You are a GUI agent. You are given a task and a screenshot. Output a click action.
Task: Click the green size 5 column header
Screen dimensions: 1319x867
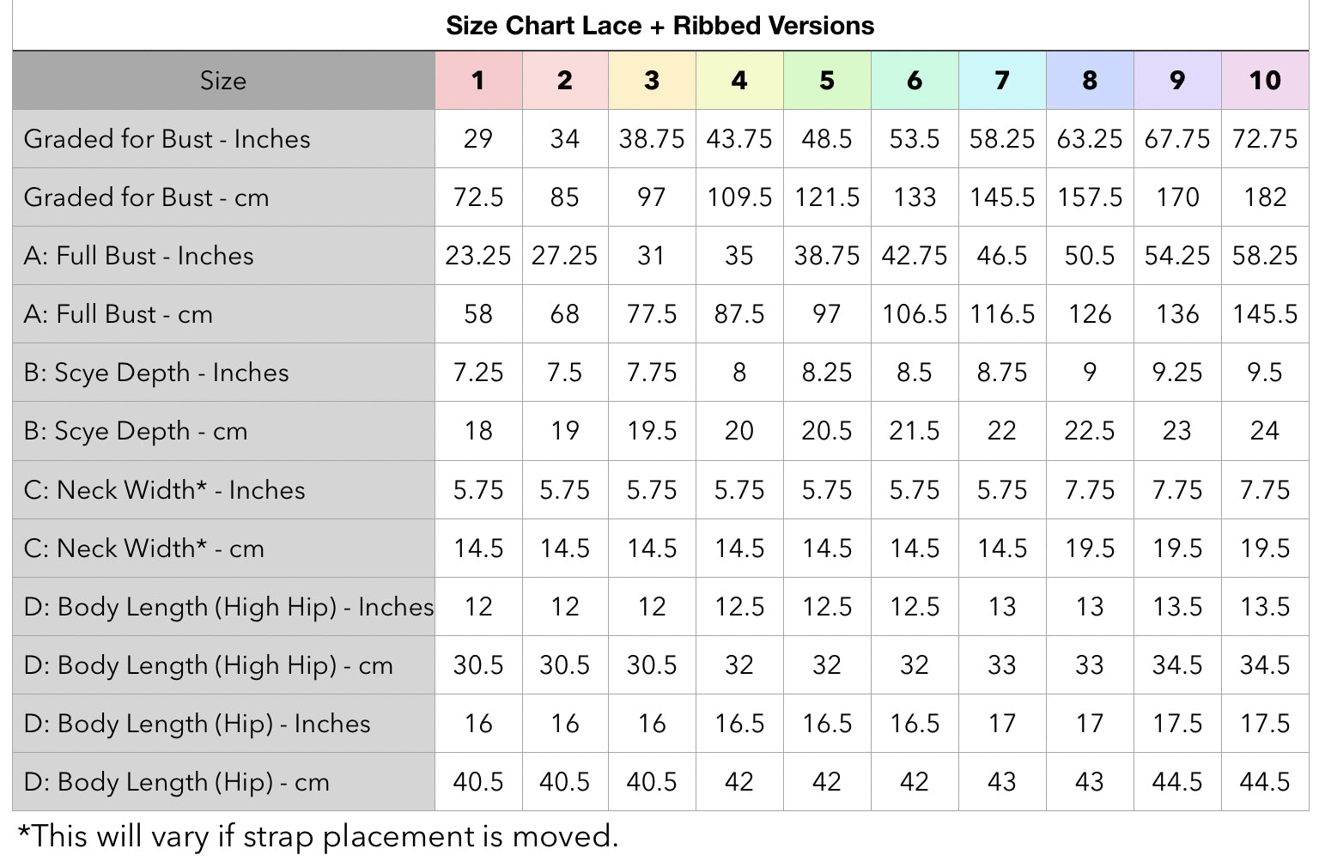pyautogui.click(x=827, y=81)
